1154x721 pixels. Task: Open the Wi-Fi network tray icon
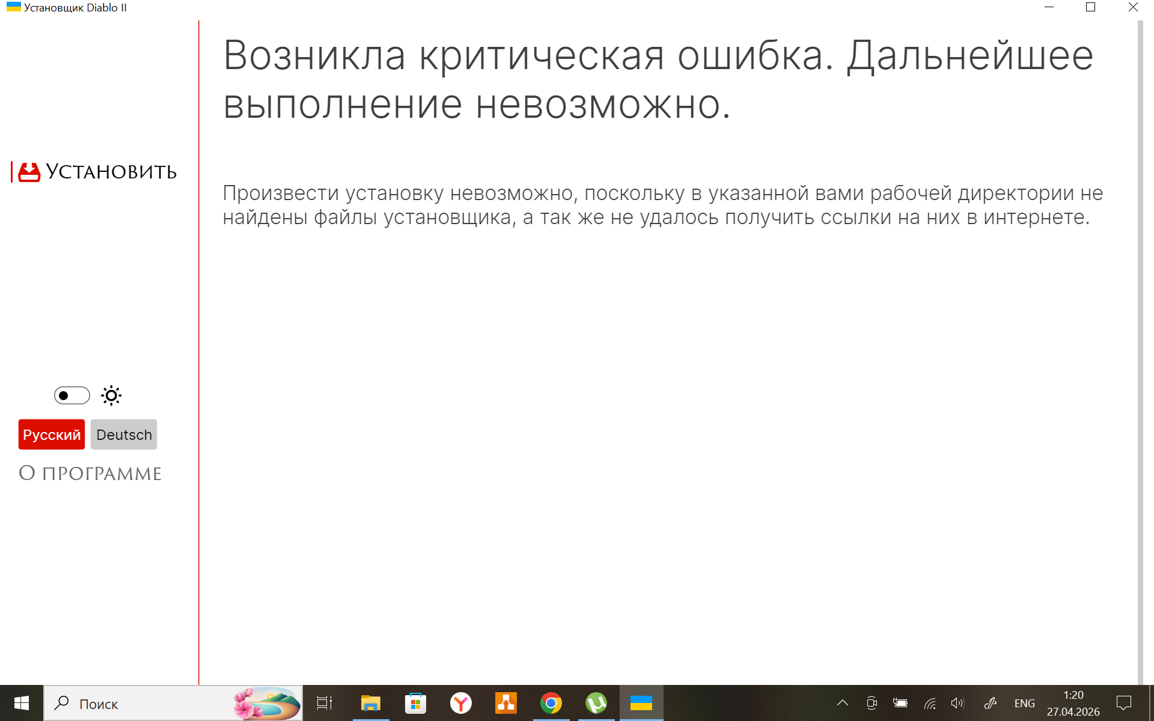(x=930, y=703)
